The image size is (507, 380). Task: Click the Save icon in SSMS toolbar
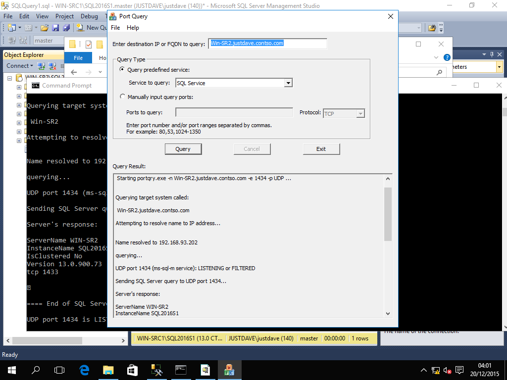pos(55,28)
